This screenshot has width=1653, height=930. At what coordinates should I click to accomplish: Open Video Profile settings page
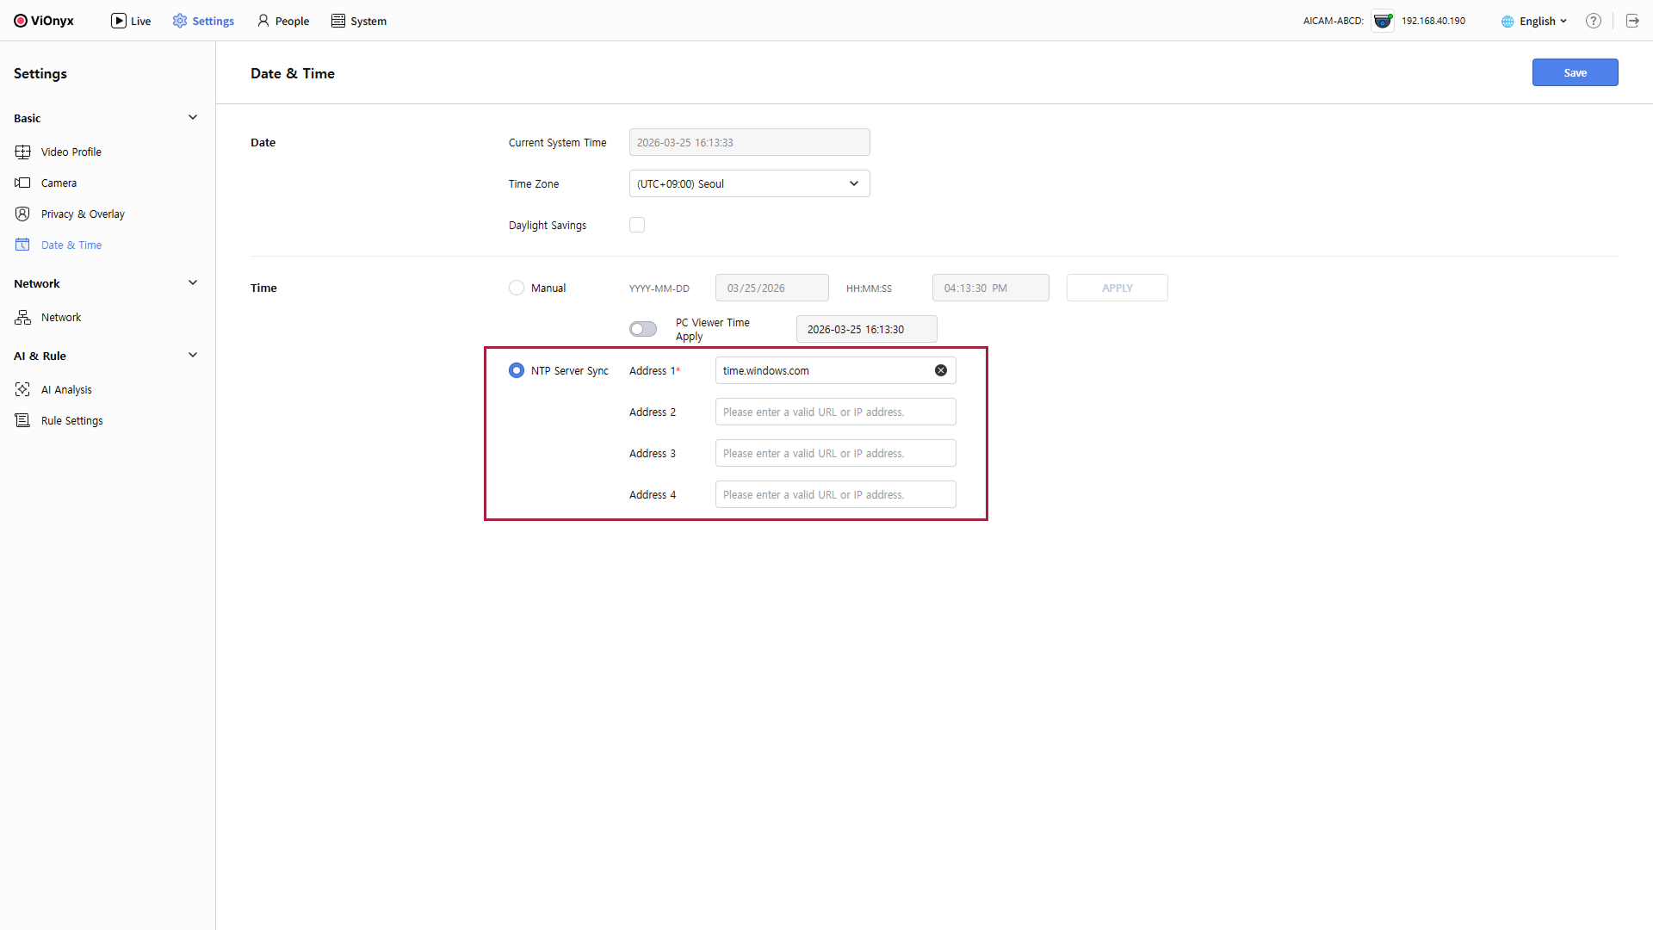(71, 152)
